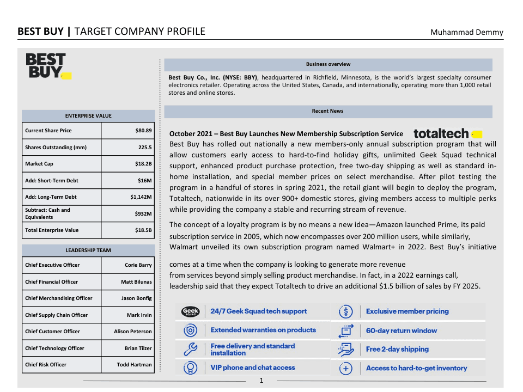523x392 pixels.
Task: Click the VIP phone and chat badge icon
Action: [x=191, y=368]
